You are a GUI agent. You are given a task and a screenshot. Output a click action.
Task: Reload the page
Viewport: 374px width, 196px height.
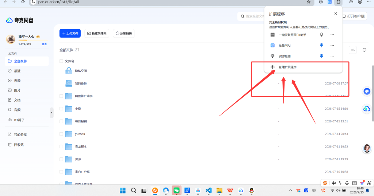tap(23, 2)
